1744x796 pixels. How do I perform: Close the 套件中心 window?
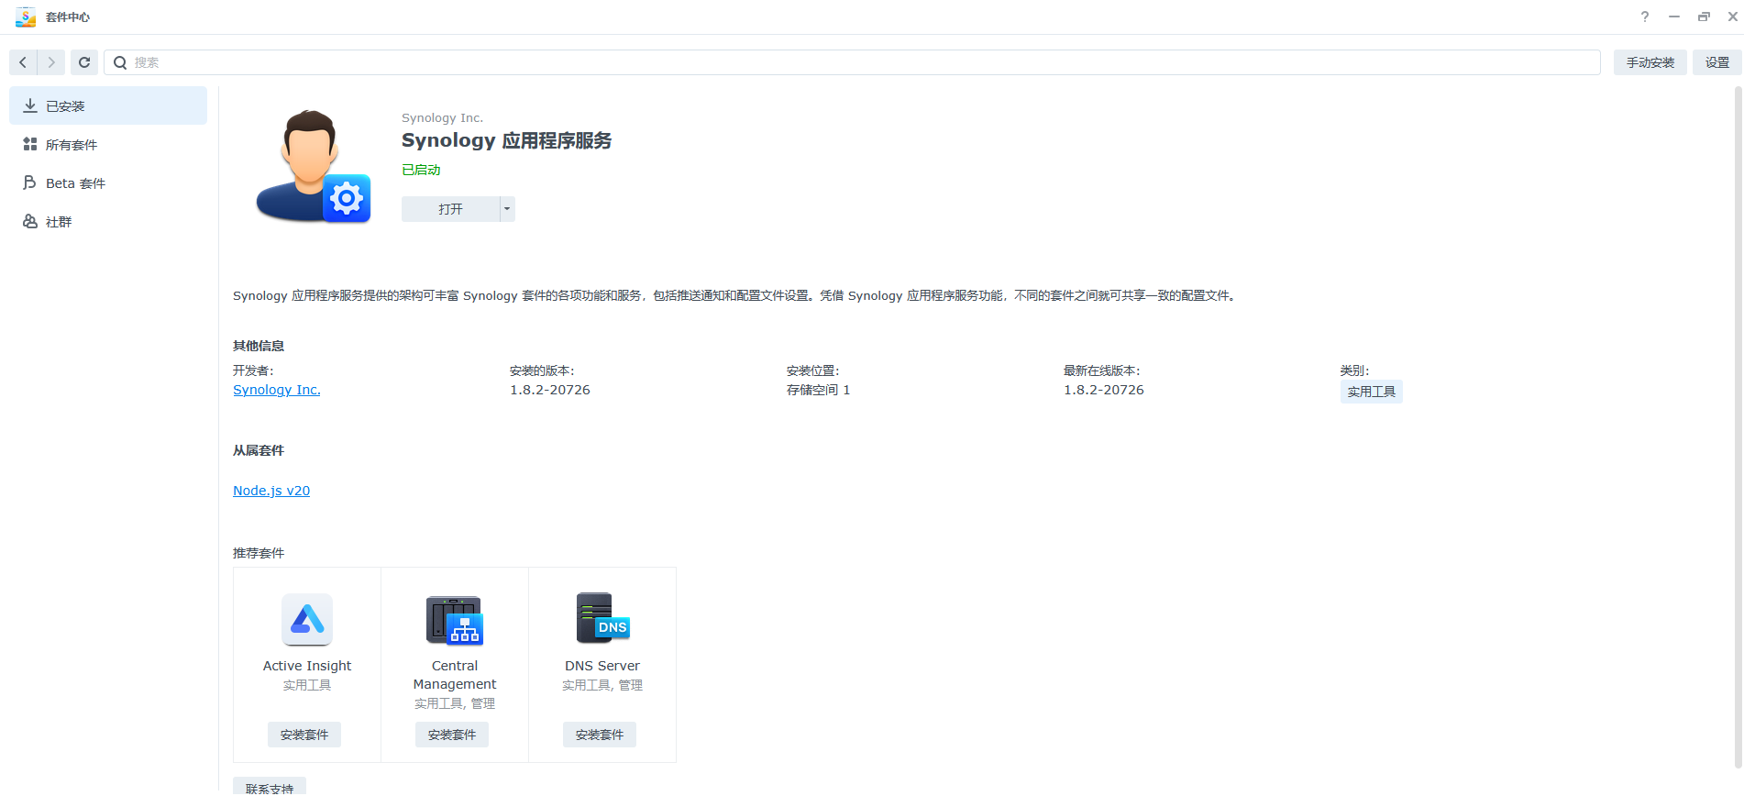pos(1732,17)
